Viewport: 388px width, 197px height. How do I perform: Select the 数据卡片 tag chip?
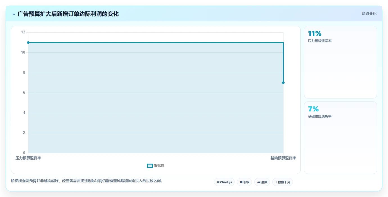point(283,182)
